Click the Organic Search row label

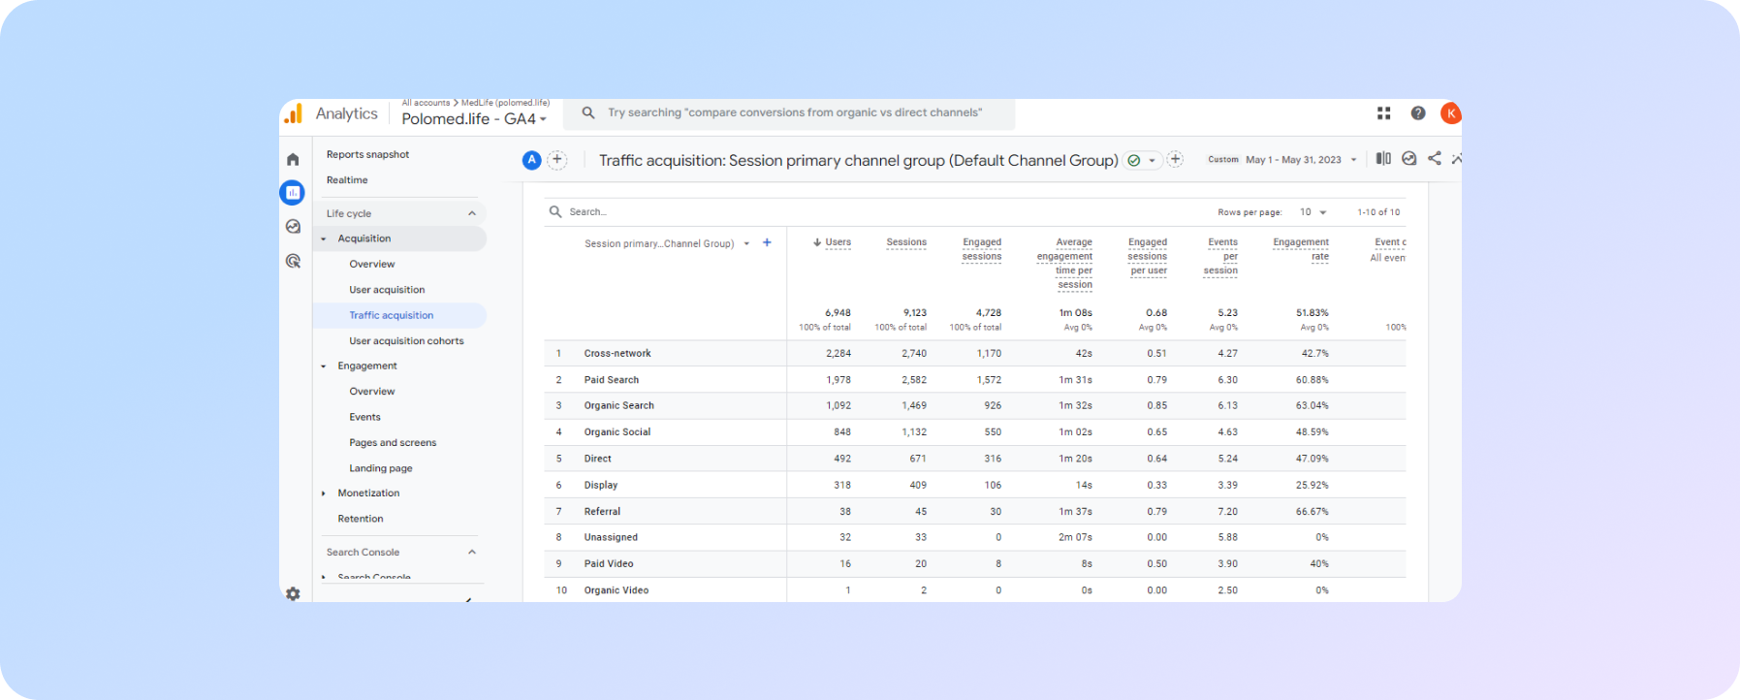point(618,406)
